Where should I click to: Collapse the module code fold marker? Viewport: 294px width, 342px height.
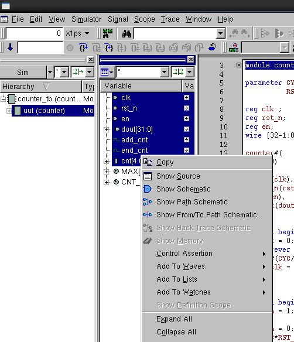[239, 65]
